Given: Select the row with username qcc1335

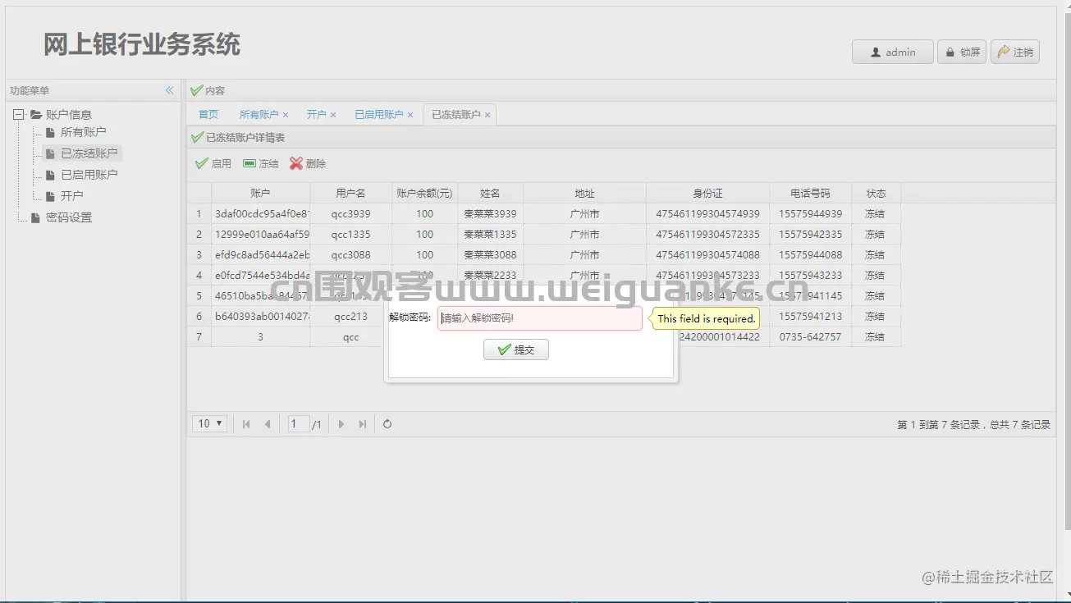Looking at the screenshot, I should coord(543,234).
